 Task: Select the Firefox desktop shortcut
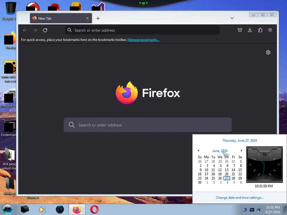click(x=10, y=40)
